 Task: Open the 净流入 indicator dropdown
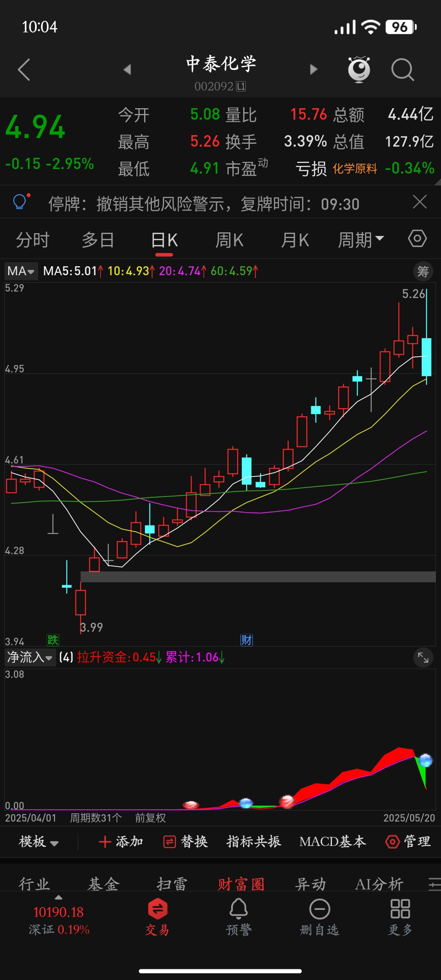coord(30,657)
